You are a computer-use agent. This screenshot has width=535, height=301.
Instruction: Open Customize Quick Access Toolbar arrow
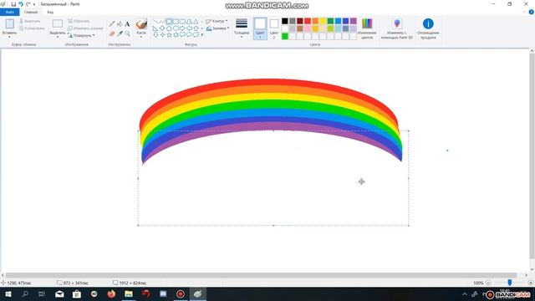[x=34, y=4]
